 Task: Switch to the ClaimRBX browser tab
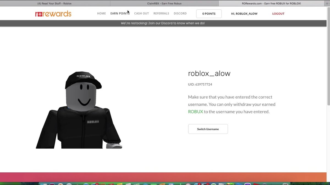coord(164,4)
